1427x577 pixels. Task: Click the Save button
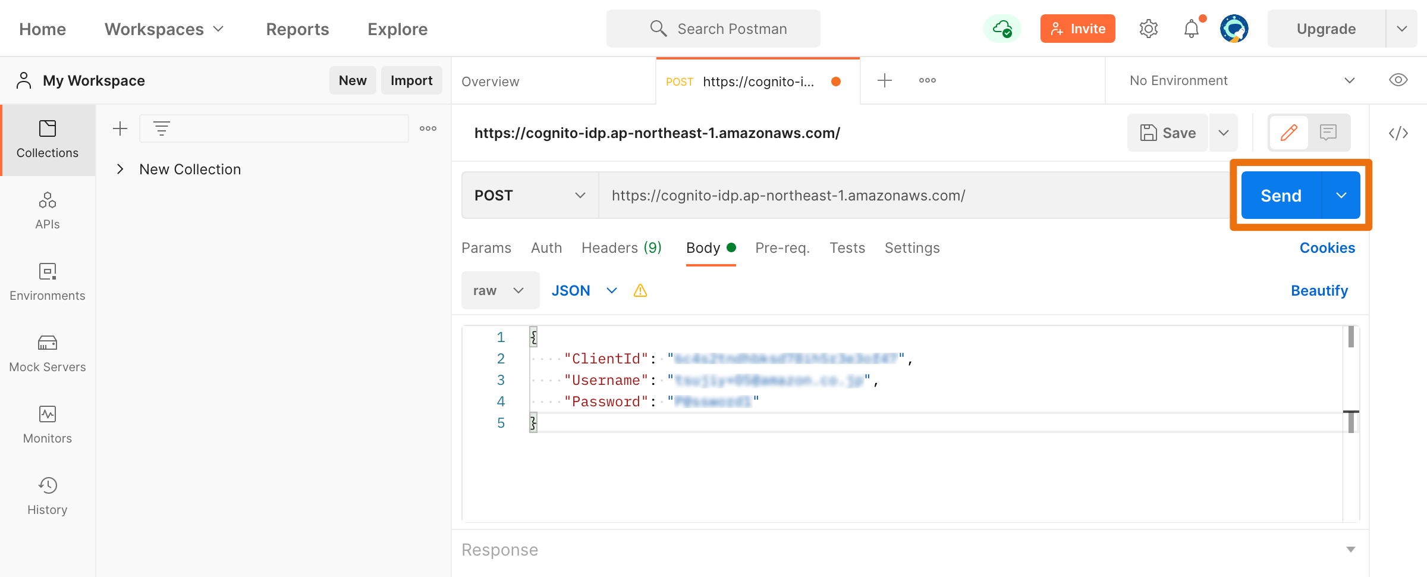click(1168, 133)
